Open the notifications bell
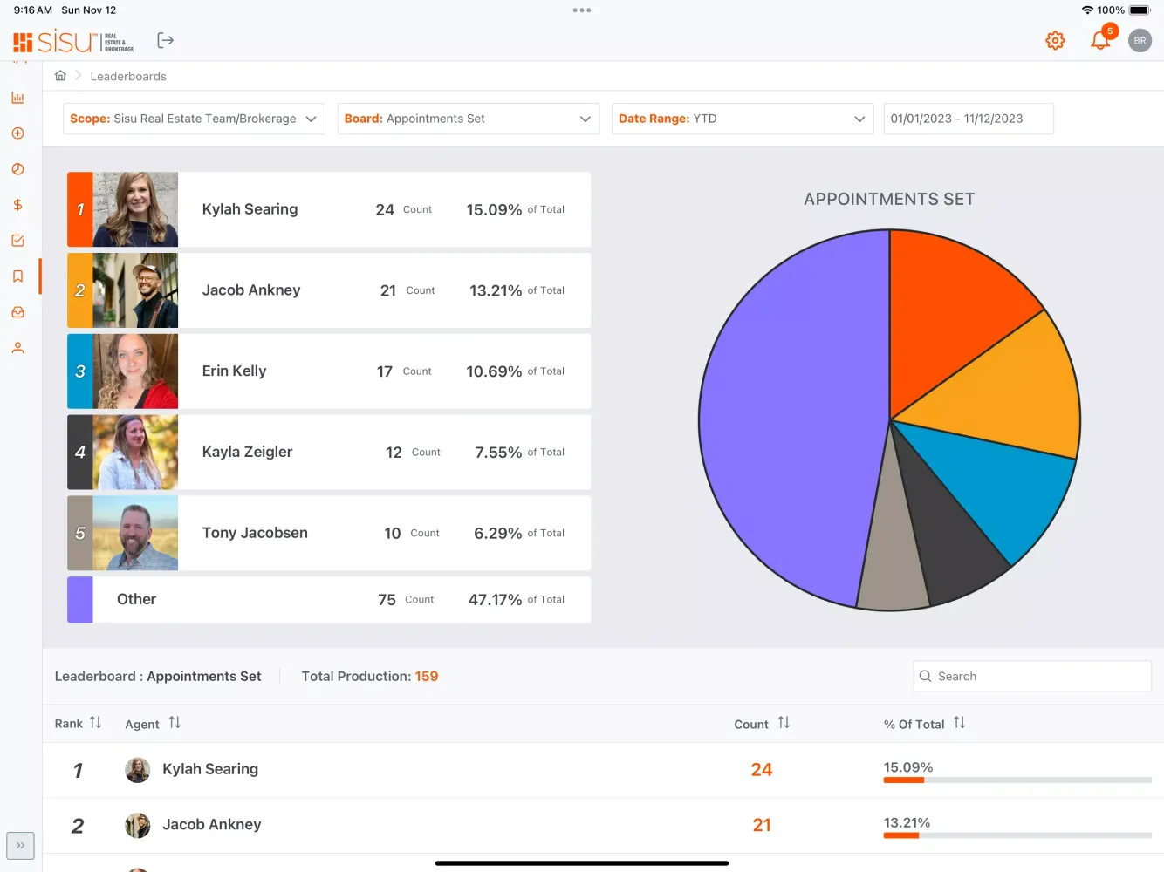Screen dimensions: 1164x872 (1100, 41)
